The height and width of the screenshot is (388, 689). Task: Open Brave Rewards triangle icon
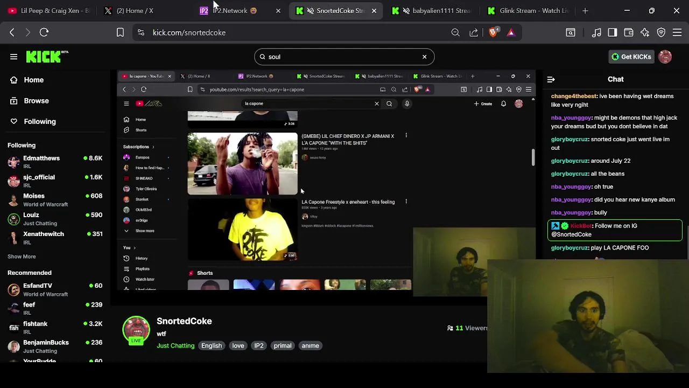[511, 32]
